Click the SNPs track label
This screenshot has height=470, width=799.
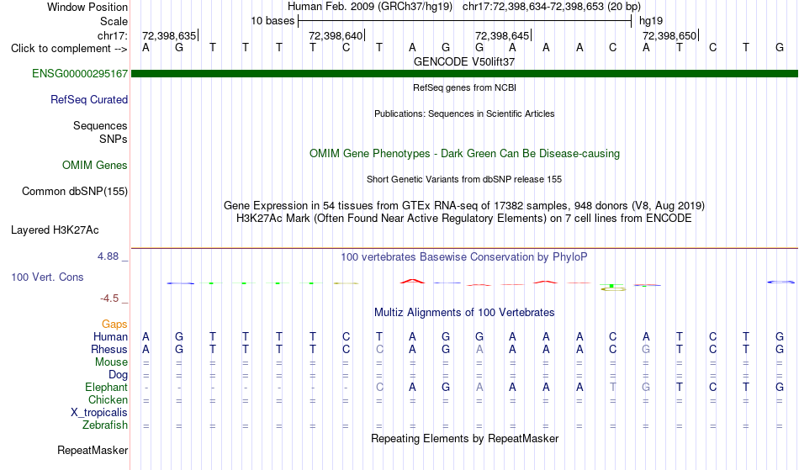point(114,139)
